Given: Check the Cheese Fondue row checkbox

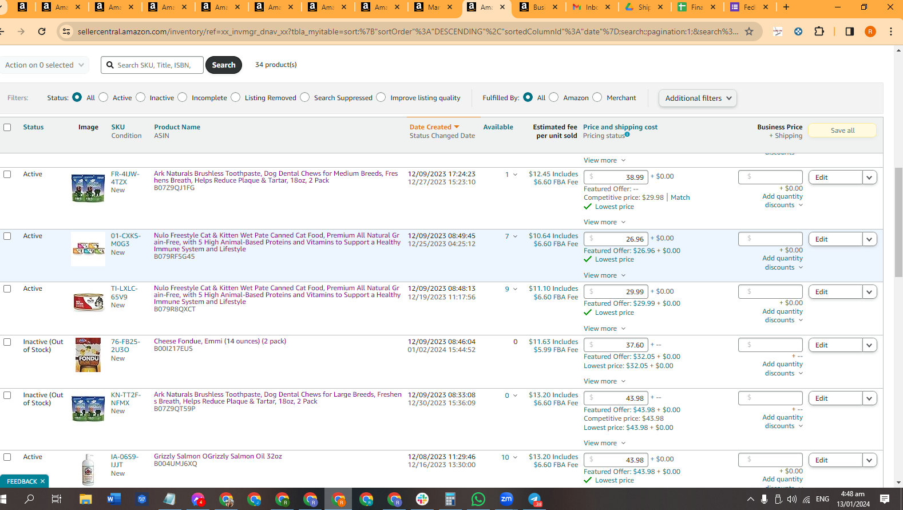Looking at the screenshot, I should tap(7, 342).
